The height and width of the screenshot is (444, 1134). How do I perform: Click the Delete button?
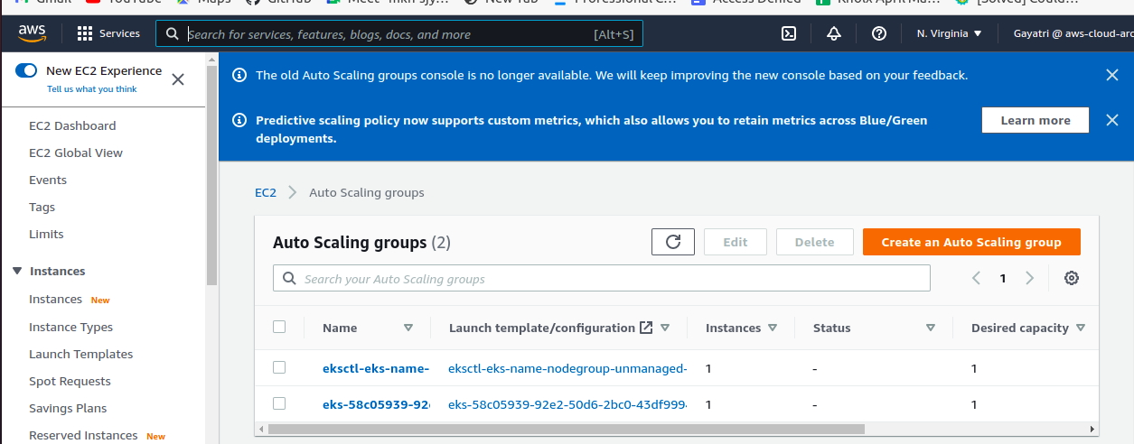click(x=814, y=242)
